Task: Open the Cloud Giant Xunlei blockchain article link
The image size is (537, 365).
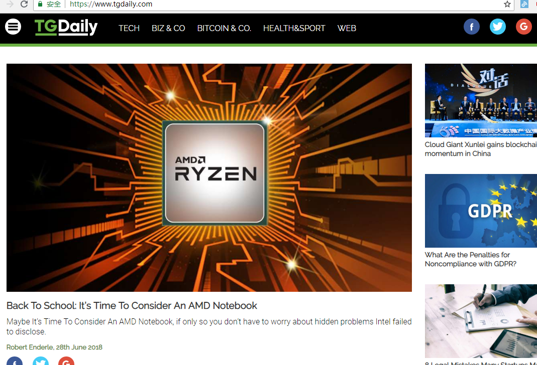Action: [481, 149]
